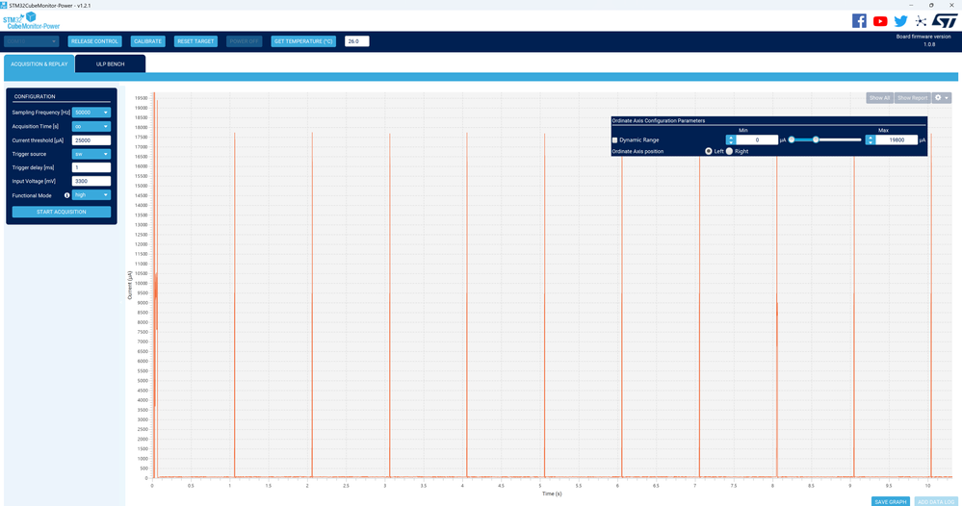Image resolution: width=962 pixels, height=506 pixels.
Task: Click the ordinate range minimum slider handle
Action: [x=792, y=139]
